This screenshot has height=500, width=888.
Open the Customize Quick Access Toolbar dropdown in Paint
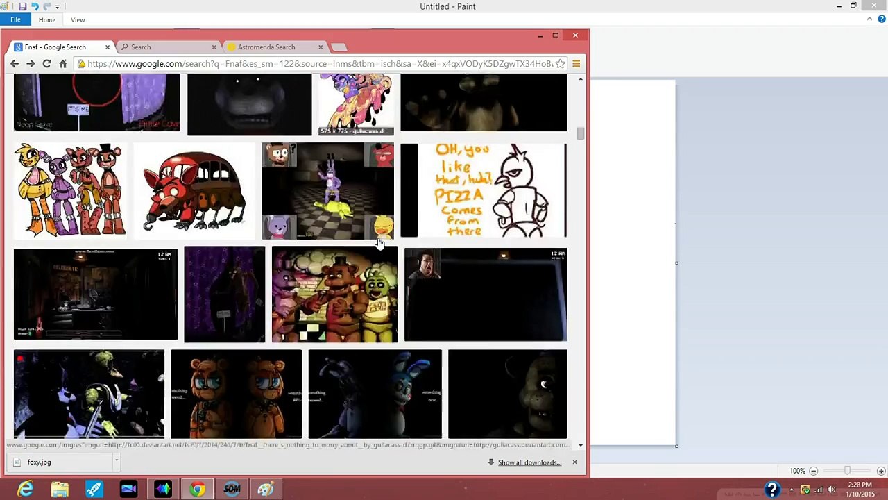[57, 7]
